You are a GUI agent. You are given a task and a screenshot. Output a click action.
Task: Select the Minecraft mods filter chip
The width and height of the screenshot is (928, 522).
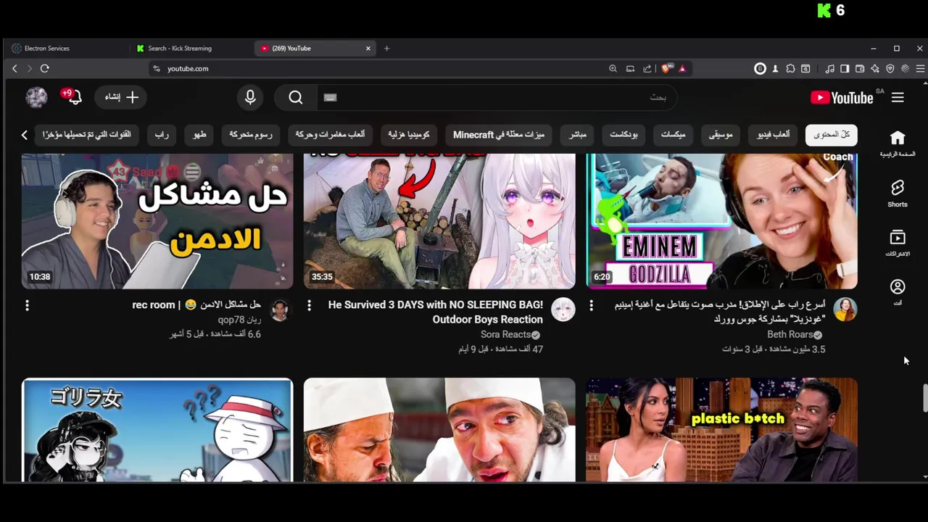click(x=499, y=135)
